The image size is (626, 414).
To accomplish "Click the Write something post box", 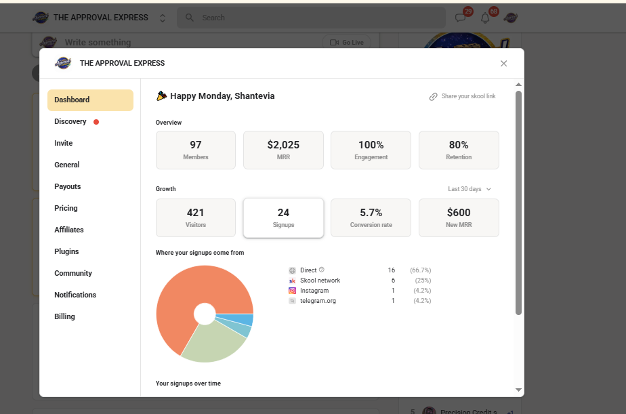I will (x=98, y=42).
